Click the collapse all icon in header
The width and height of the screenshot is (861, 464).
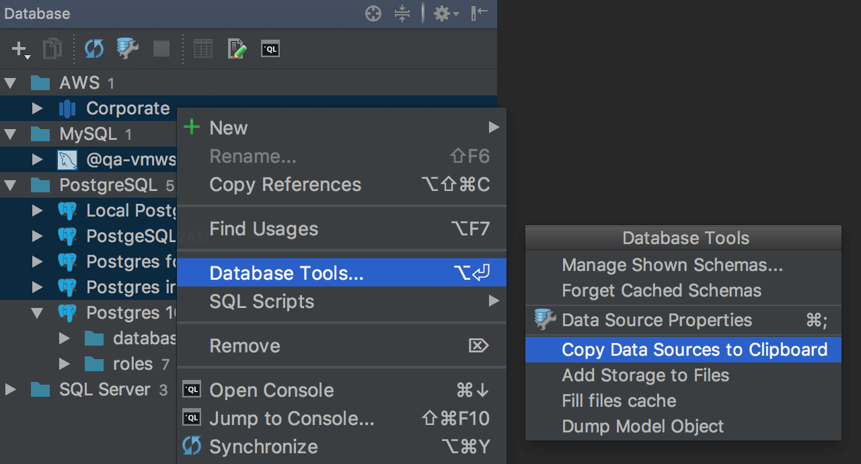(402, 13)
